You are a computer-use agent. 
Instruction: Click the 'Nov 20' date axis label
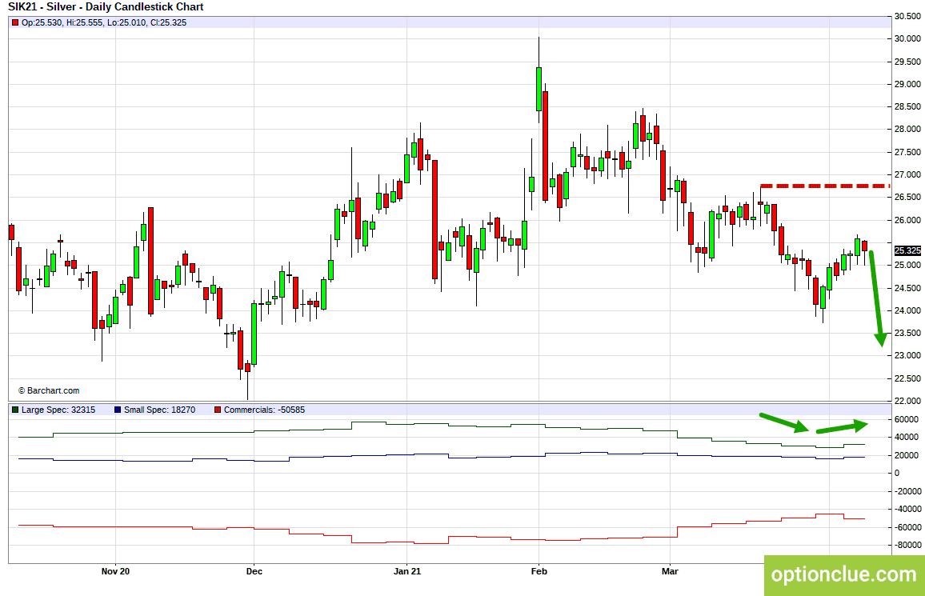pyautogui.click(x=115, y=571)
